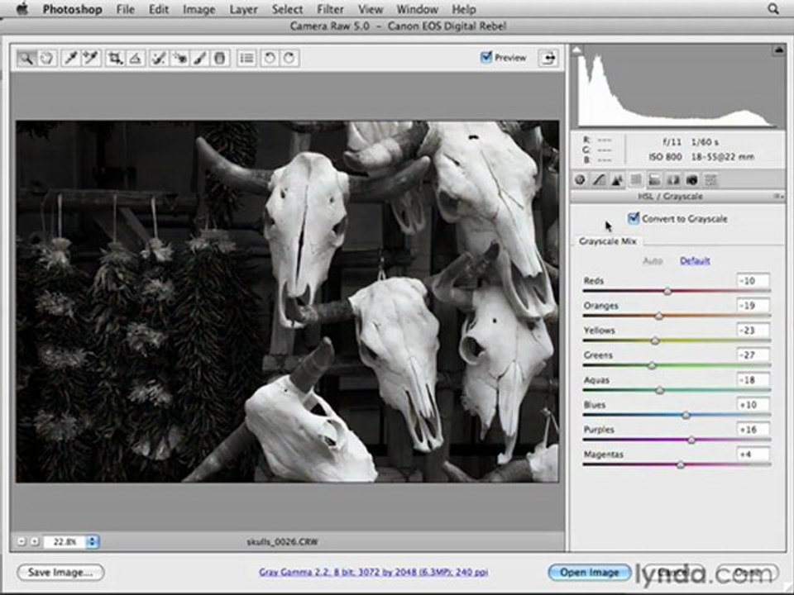Choose the Straighten tool
This screenshot has width=794, height=595.
tap(135, 58)
